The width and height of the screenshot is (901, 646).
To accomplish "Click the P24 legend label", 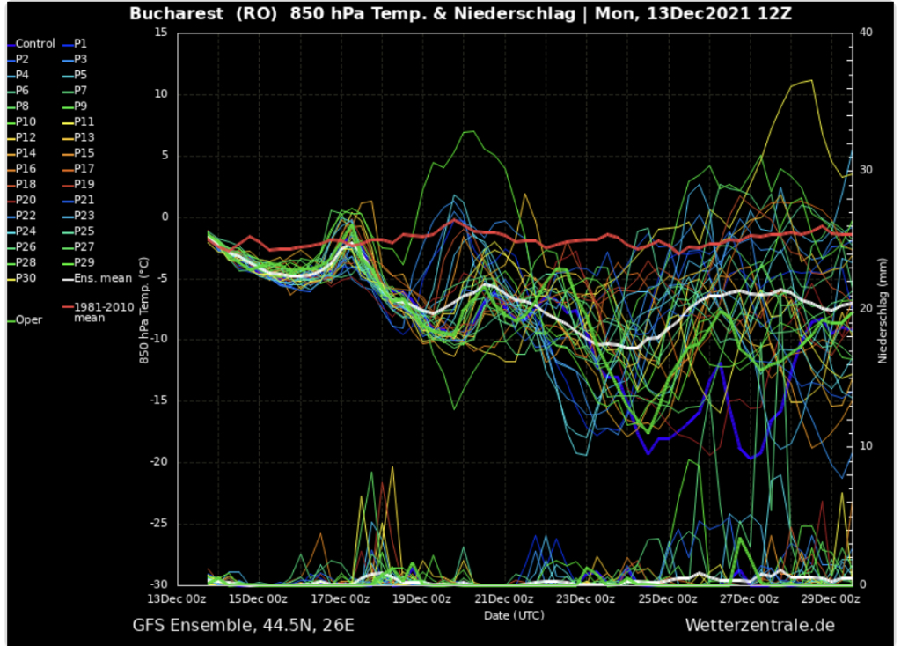I will pos(26,231).
